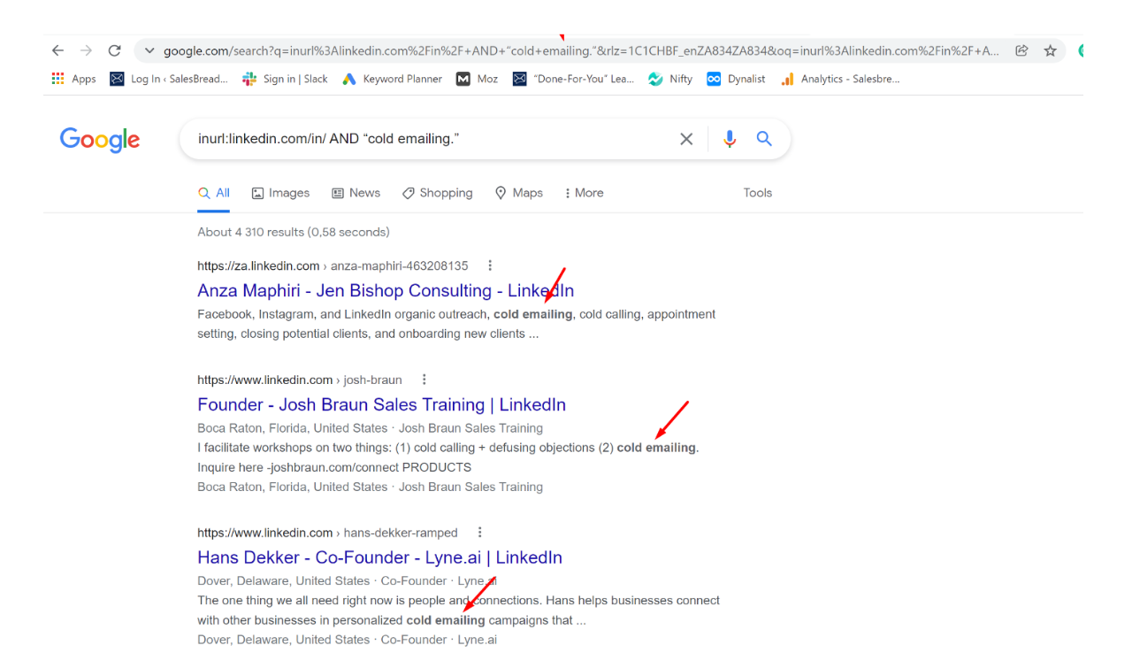Open the Tools search options
The width and height of the screenshot is (1132, 668).
[758, 193]
